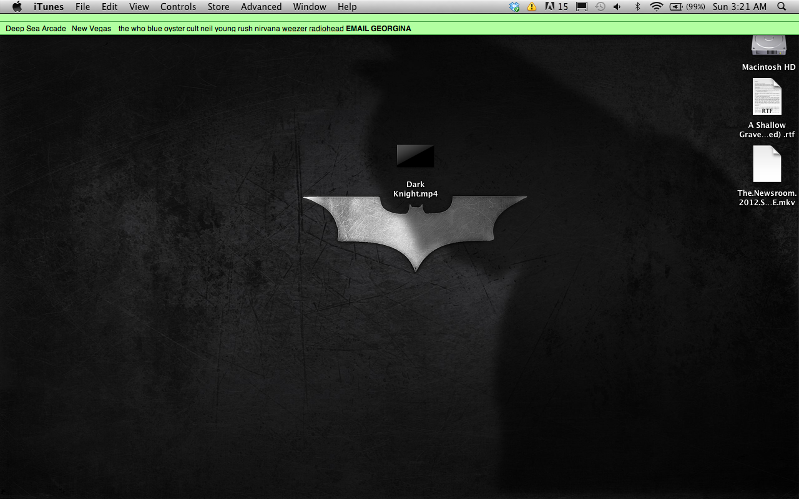Open the Time Machine menu icon
This screenshot has height=499, width=799.
click(600, 7)
